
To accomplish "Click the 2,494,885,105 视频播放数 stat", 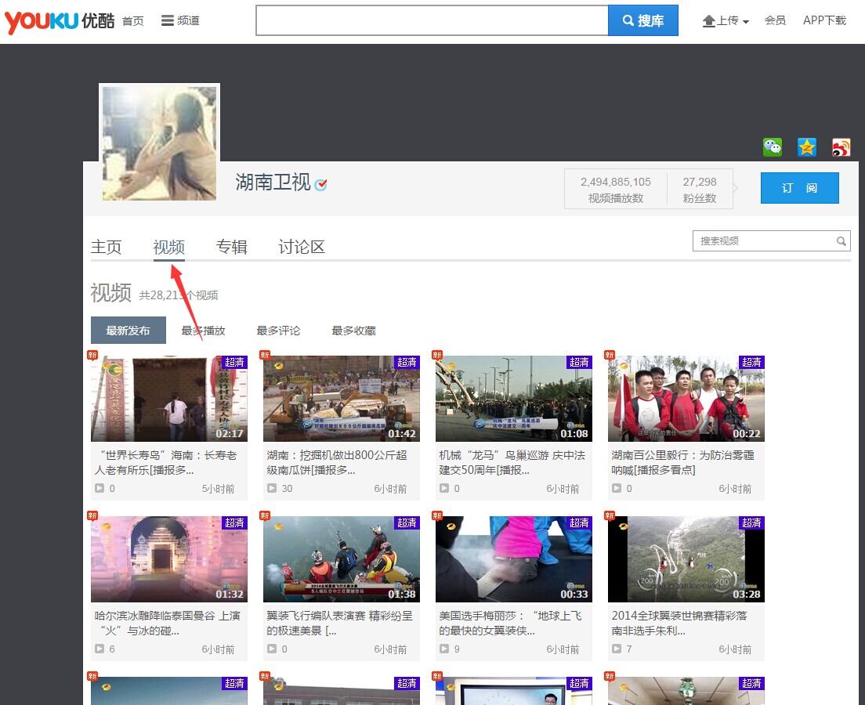I will point(616,190).
